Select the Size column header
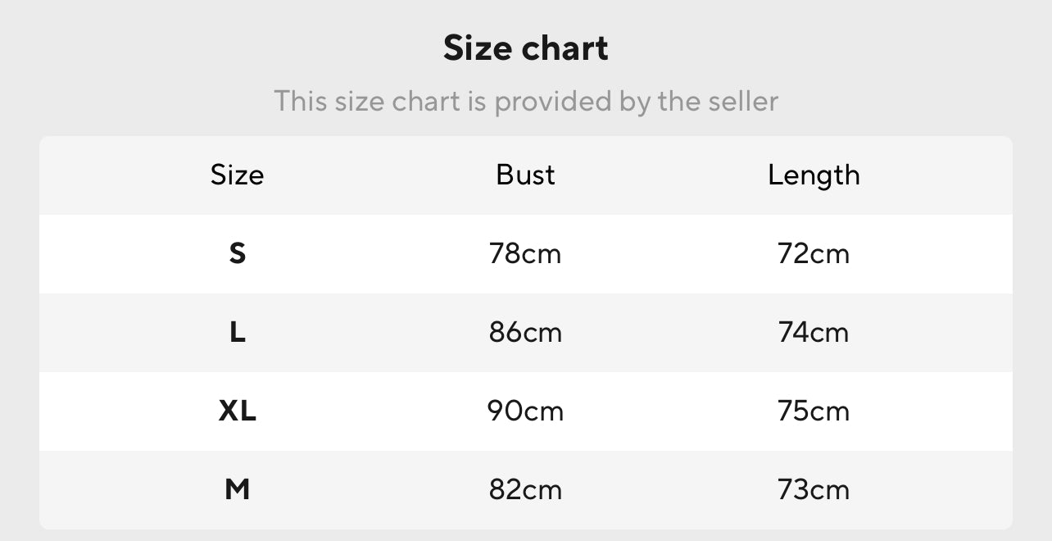This screenshot has height=541, width=1052. [x=237, y=175]
